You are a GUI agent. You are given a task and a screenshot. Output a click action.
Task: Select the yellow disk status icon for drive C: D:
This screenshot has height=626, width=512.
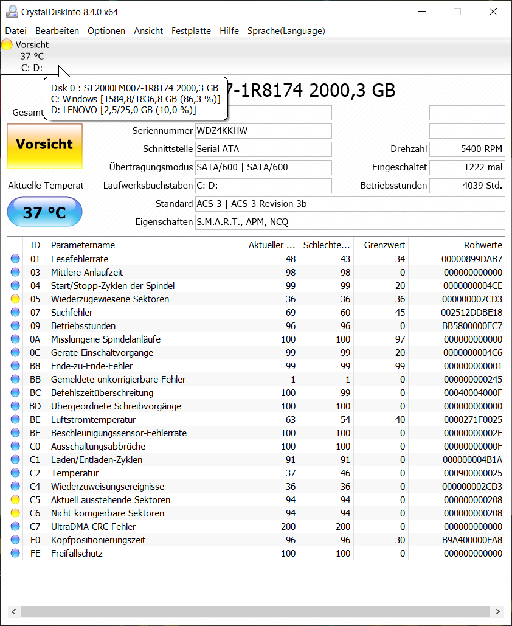point(7,45)
